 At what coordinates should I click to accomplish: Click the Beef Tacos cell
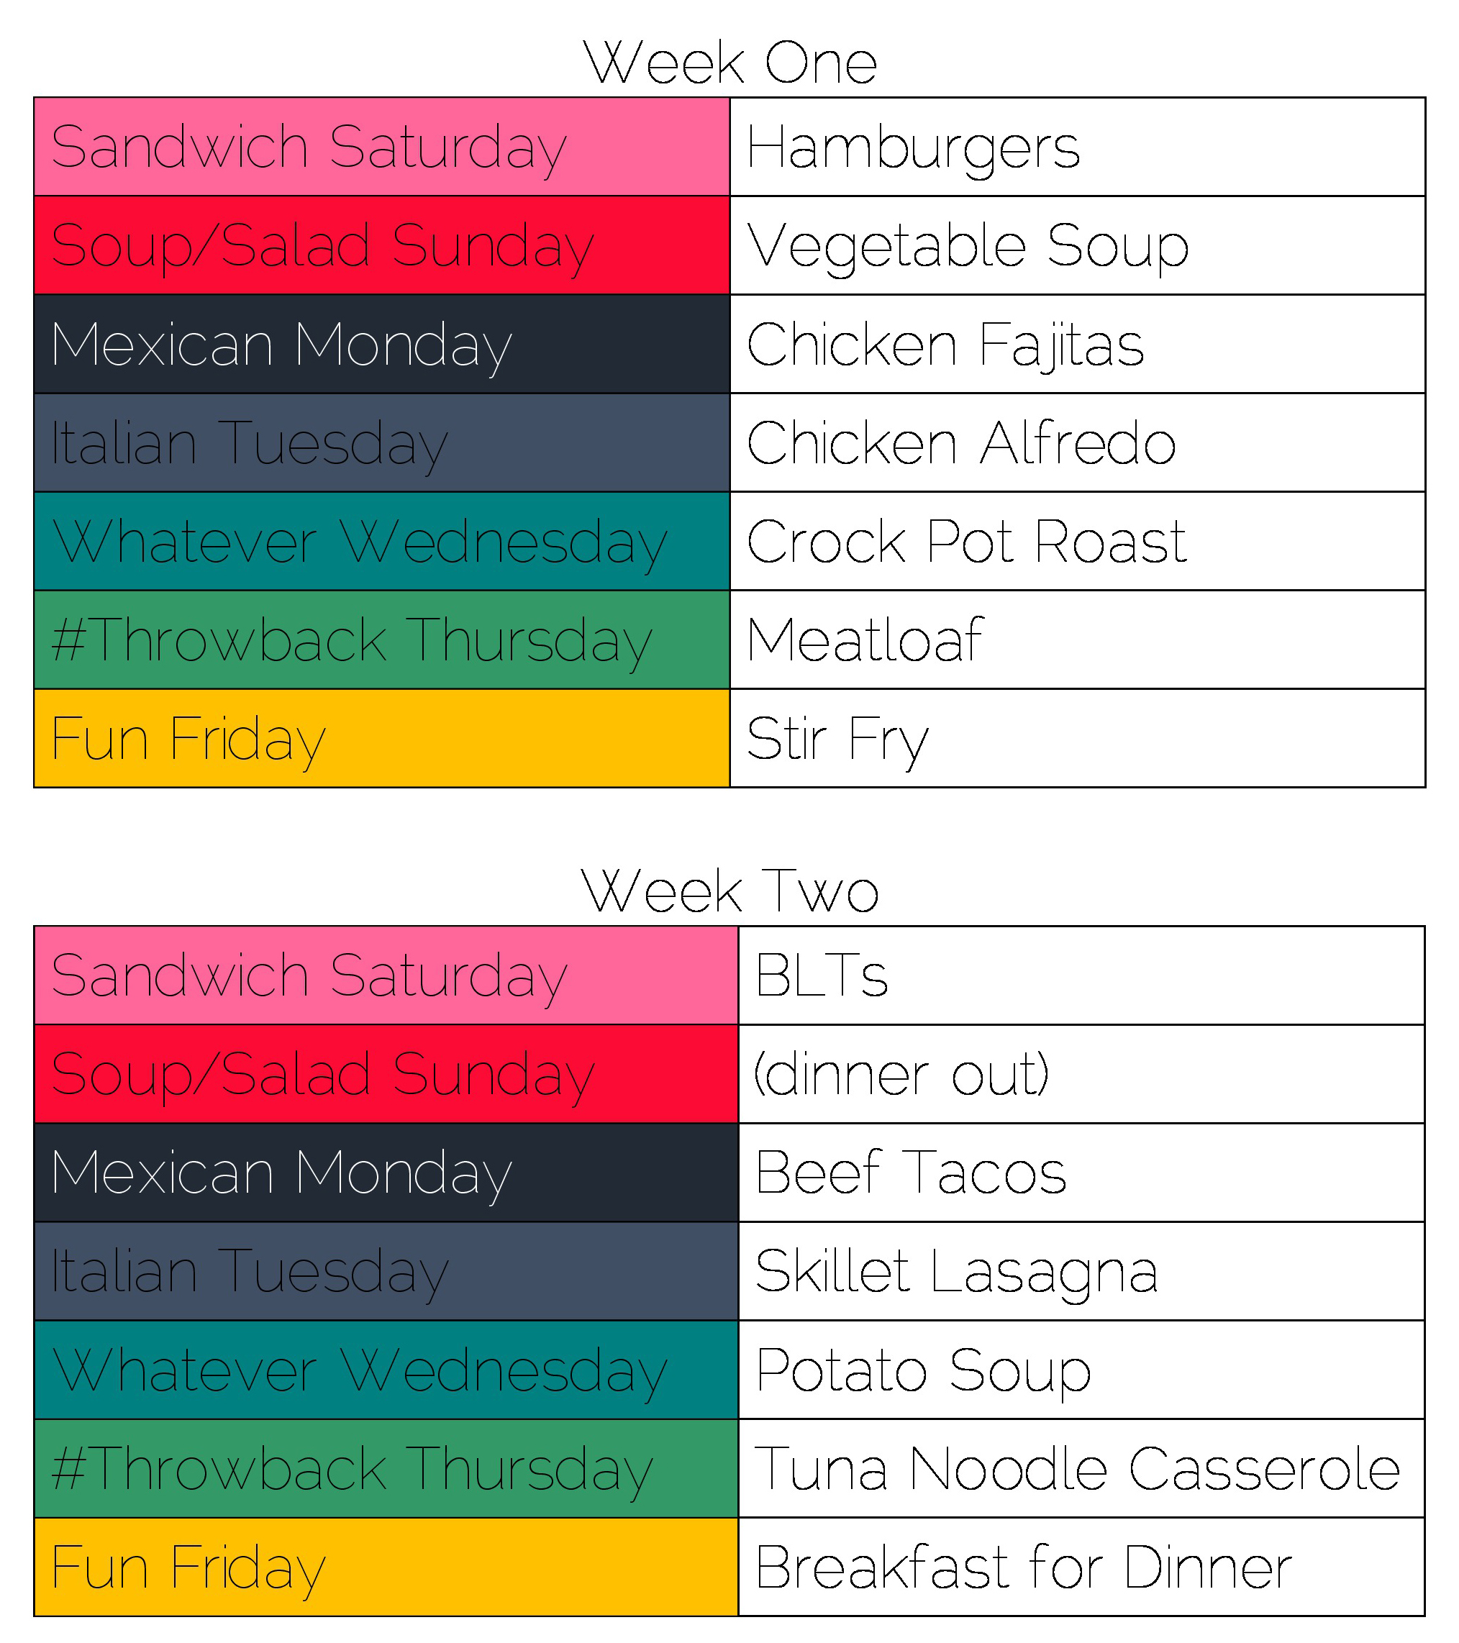point(1081,1173)
